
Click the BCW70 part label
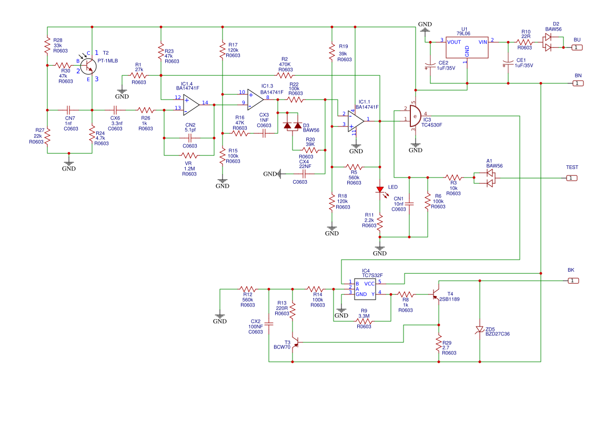(282, 348)
